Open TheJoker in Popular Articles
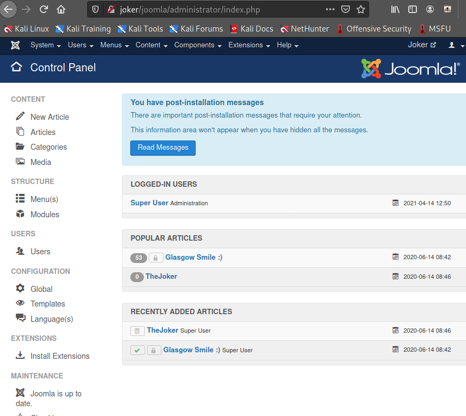 click(x=161, y=277)
